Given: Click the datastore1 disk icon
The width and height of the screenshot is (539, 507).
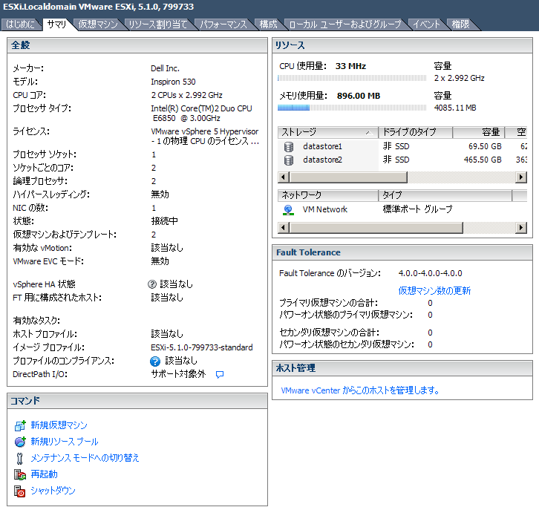Looking at the screenshot, I should click(289, 147).
